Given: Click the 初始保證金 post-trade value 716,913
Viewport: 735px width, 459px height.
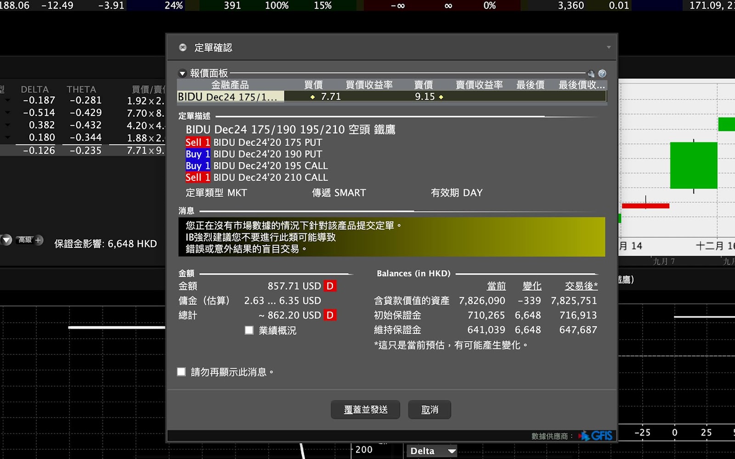Looking at the screenshot, I should click(578, 315).
